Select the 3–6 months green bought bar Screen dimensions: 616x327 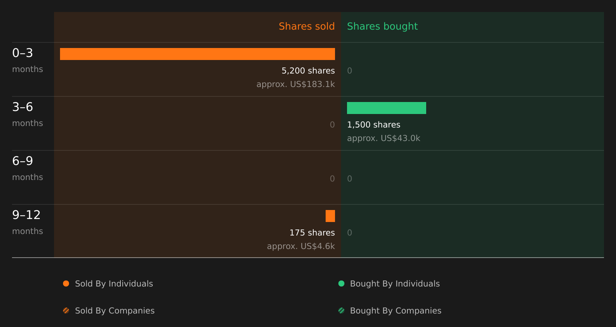[x=386, y=108]
